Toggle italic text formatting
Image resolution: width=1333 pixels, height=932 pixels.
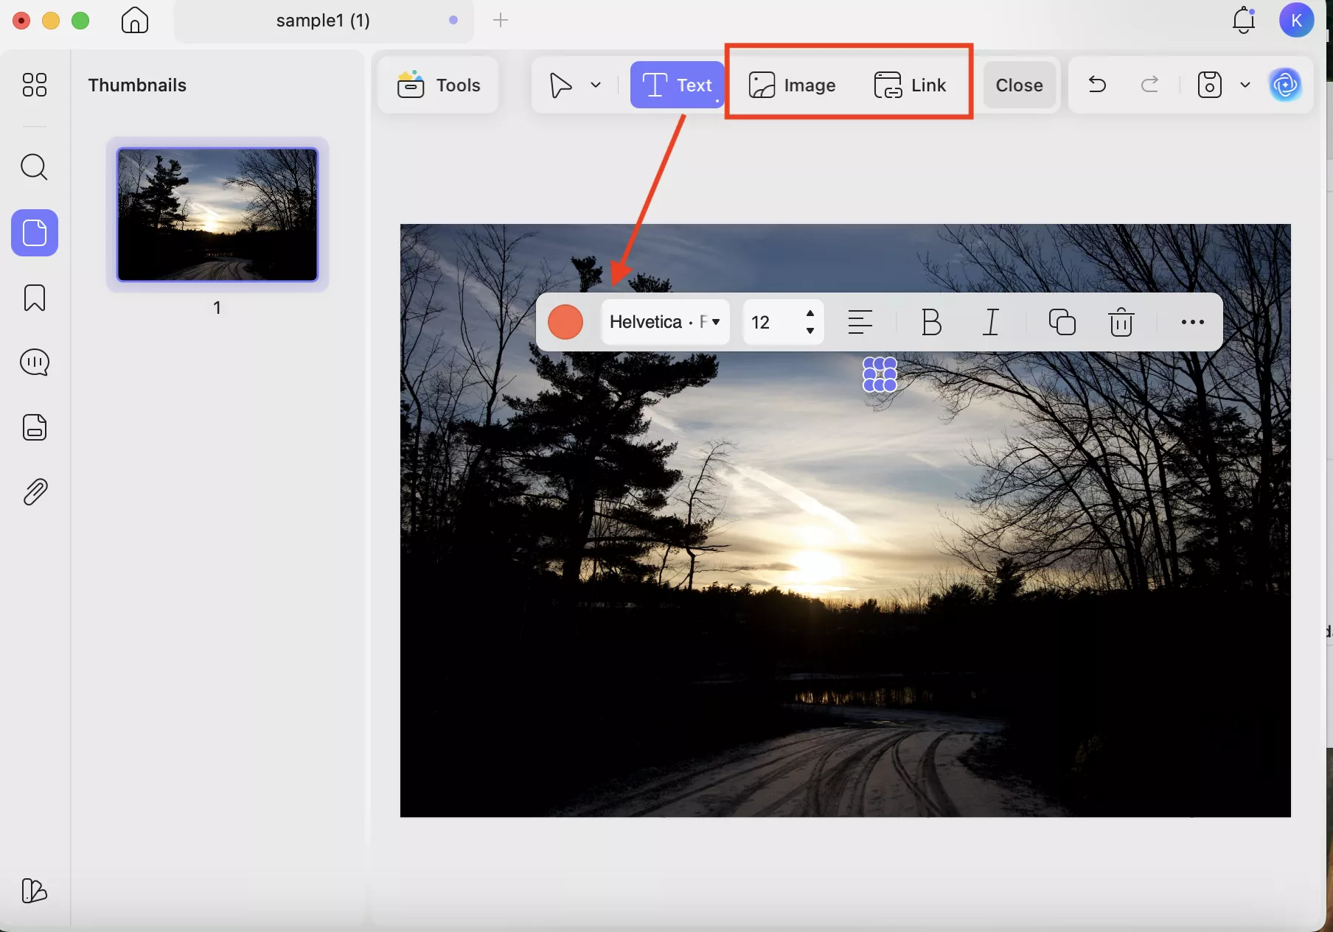click(991, 322)
